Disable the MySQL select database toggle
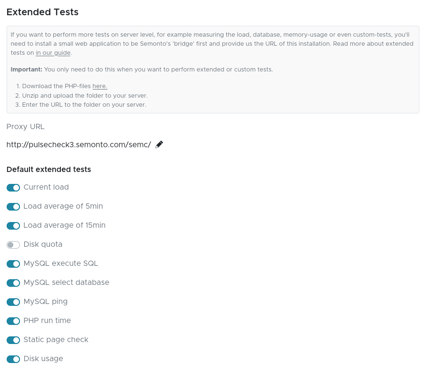This screenshot has width=427, height=374. pos(13,283)
